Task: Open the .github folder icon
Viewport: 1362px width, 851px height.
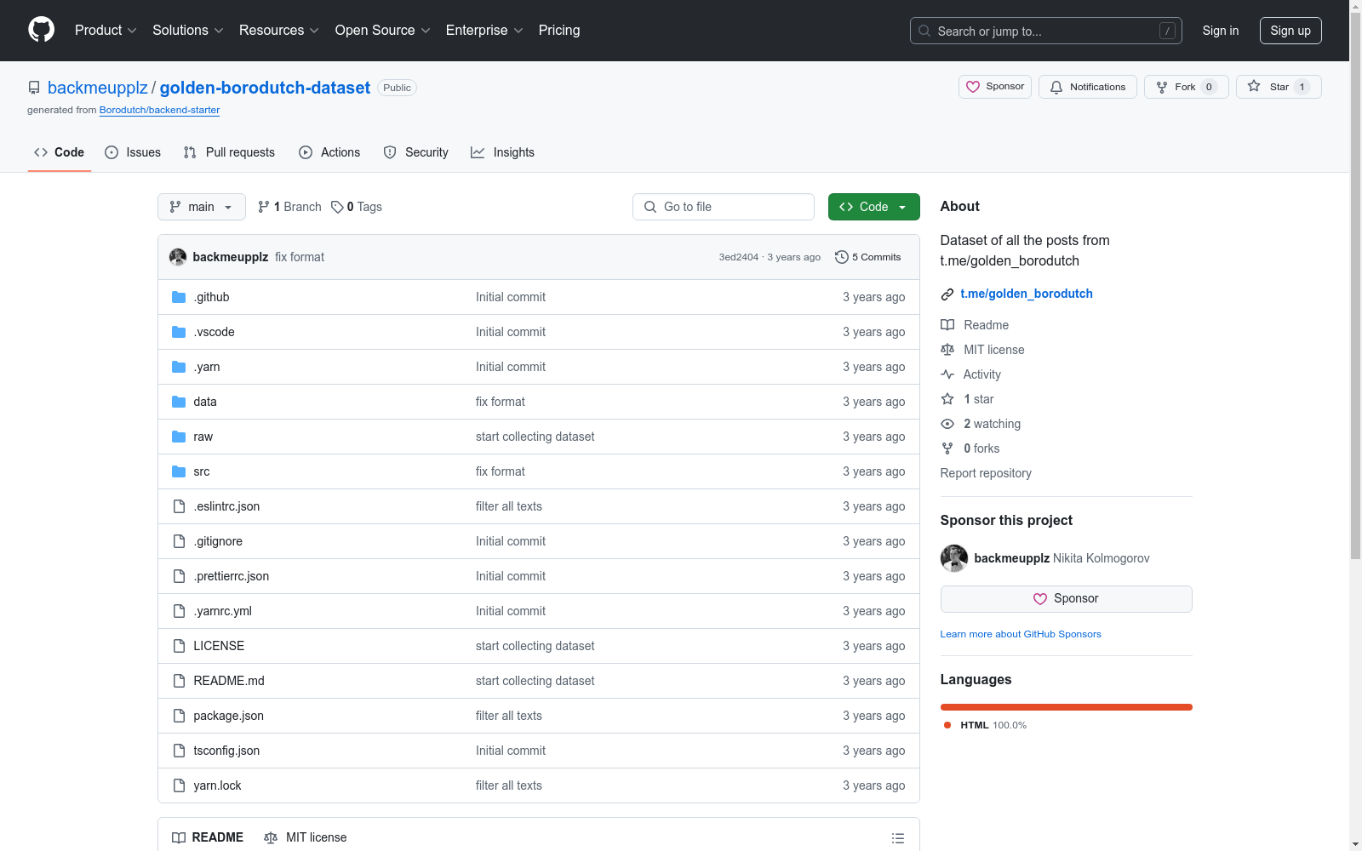Action: [x=179, y=297]
